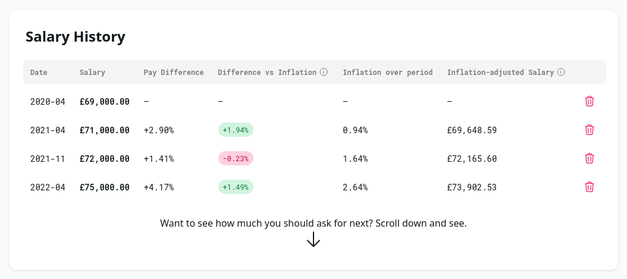Click the £75,000.00 salary value
627x279 pixels.
104,187
